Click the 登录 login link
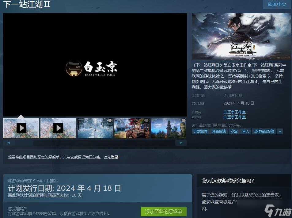The image size is (292, 218). coord(115,157)
